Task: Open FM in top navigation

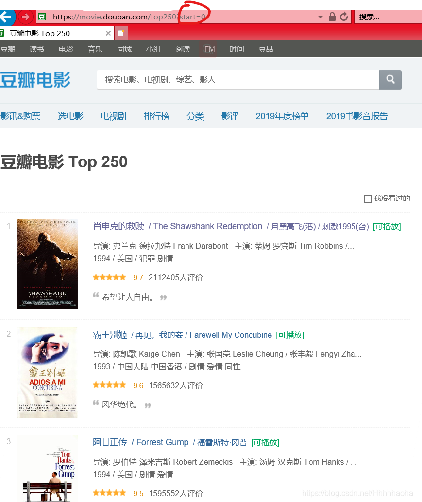Action: tap(209, 49)
